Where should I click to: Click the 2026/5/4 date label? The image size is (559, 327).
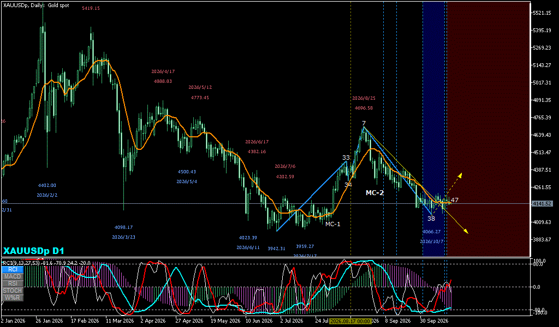tap(187, 182)
